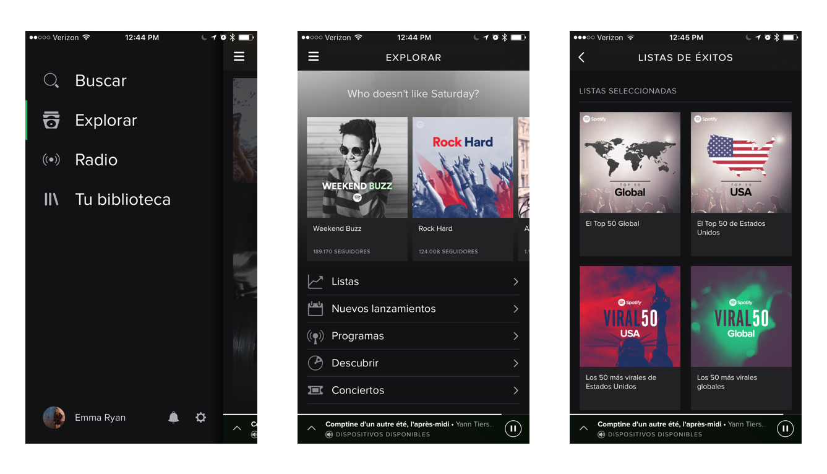This screenshot has width=827, height=474.
Task: Tap Los 50 más virales de Estados Unidos
Action: pyautogui.click(x=621, y=382)
